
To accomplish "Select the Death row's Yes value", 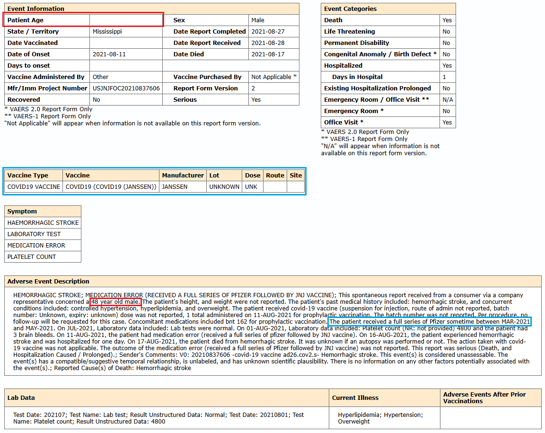I will [x=447, y=20].
